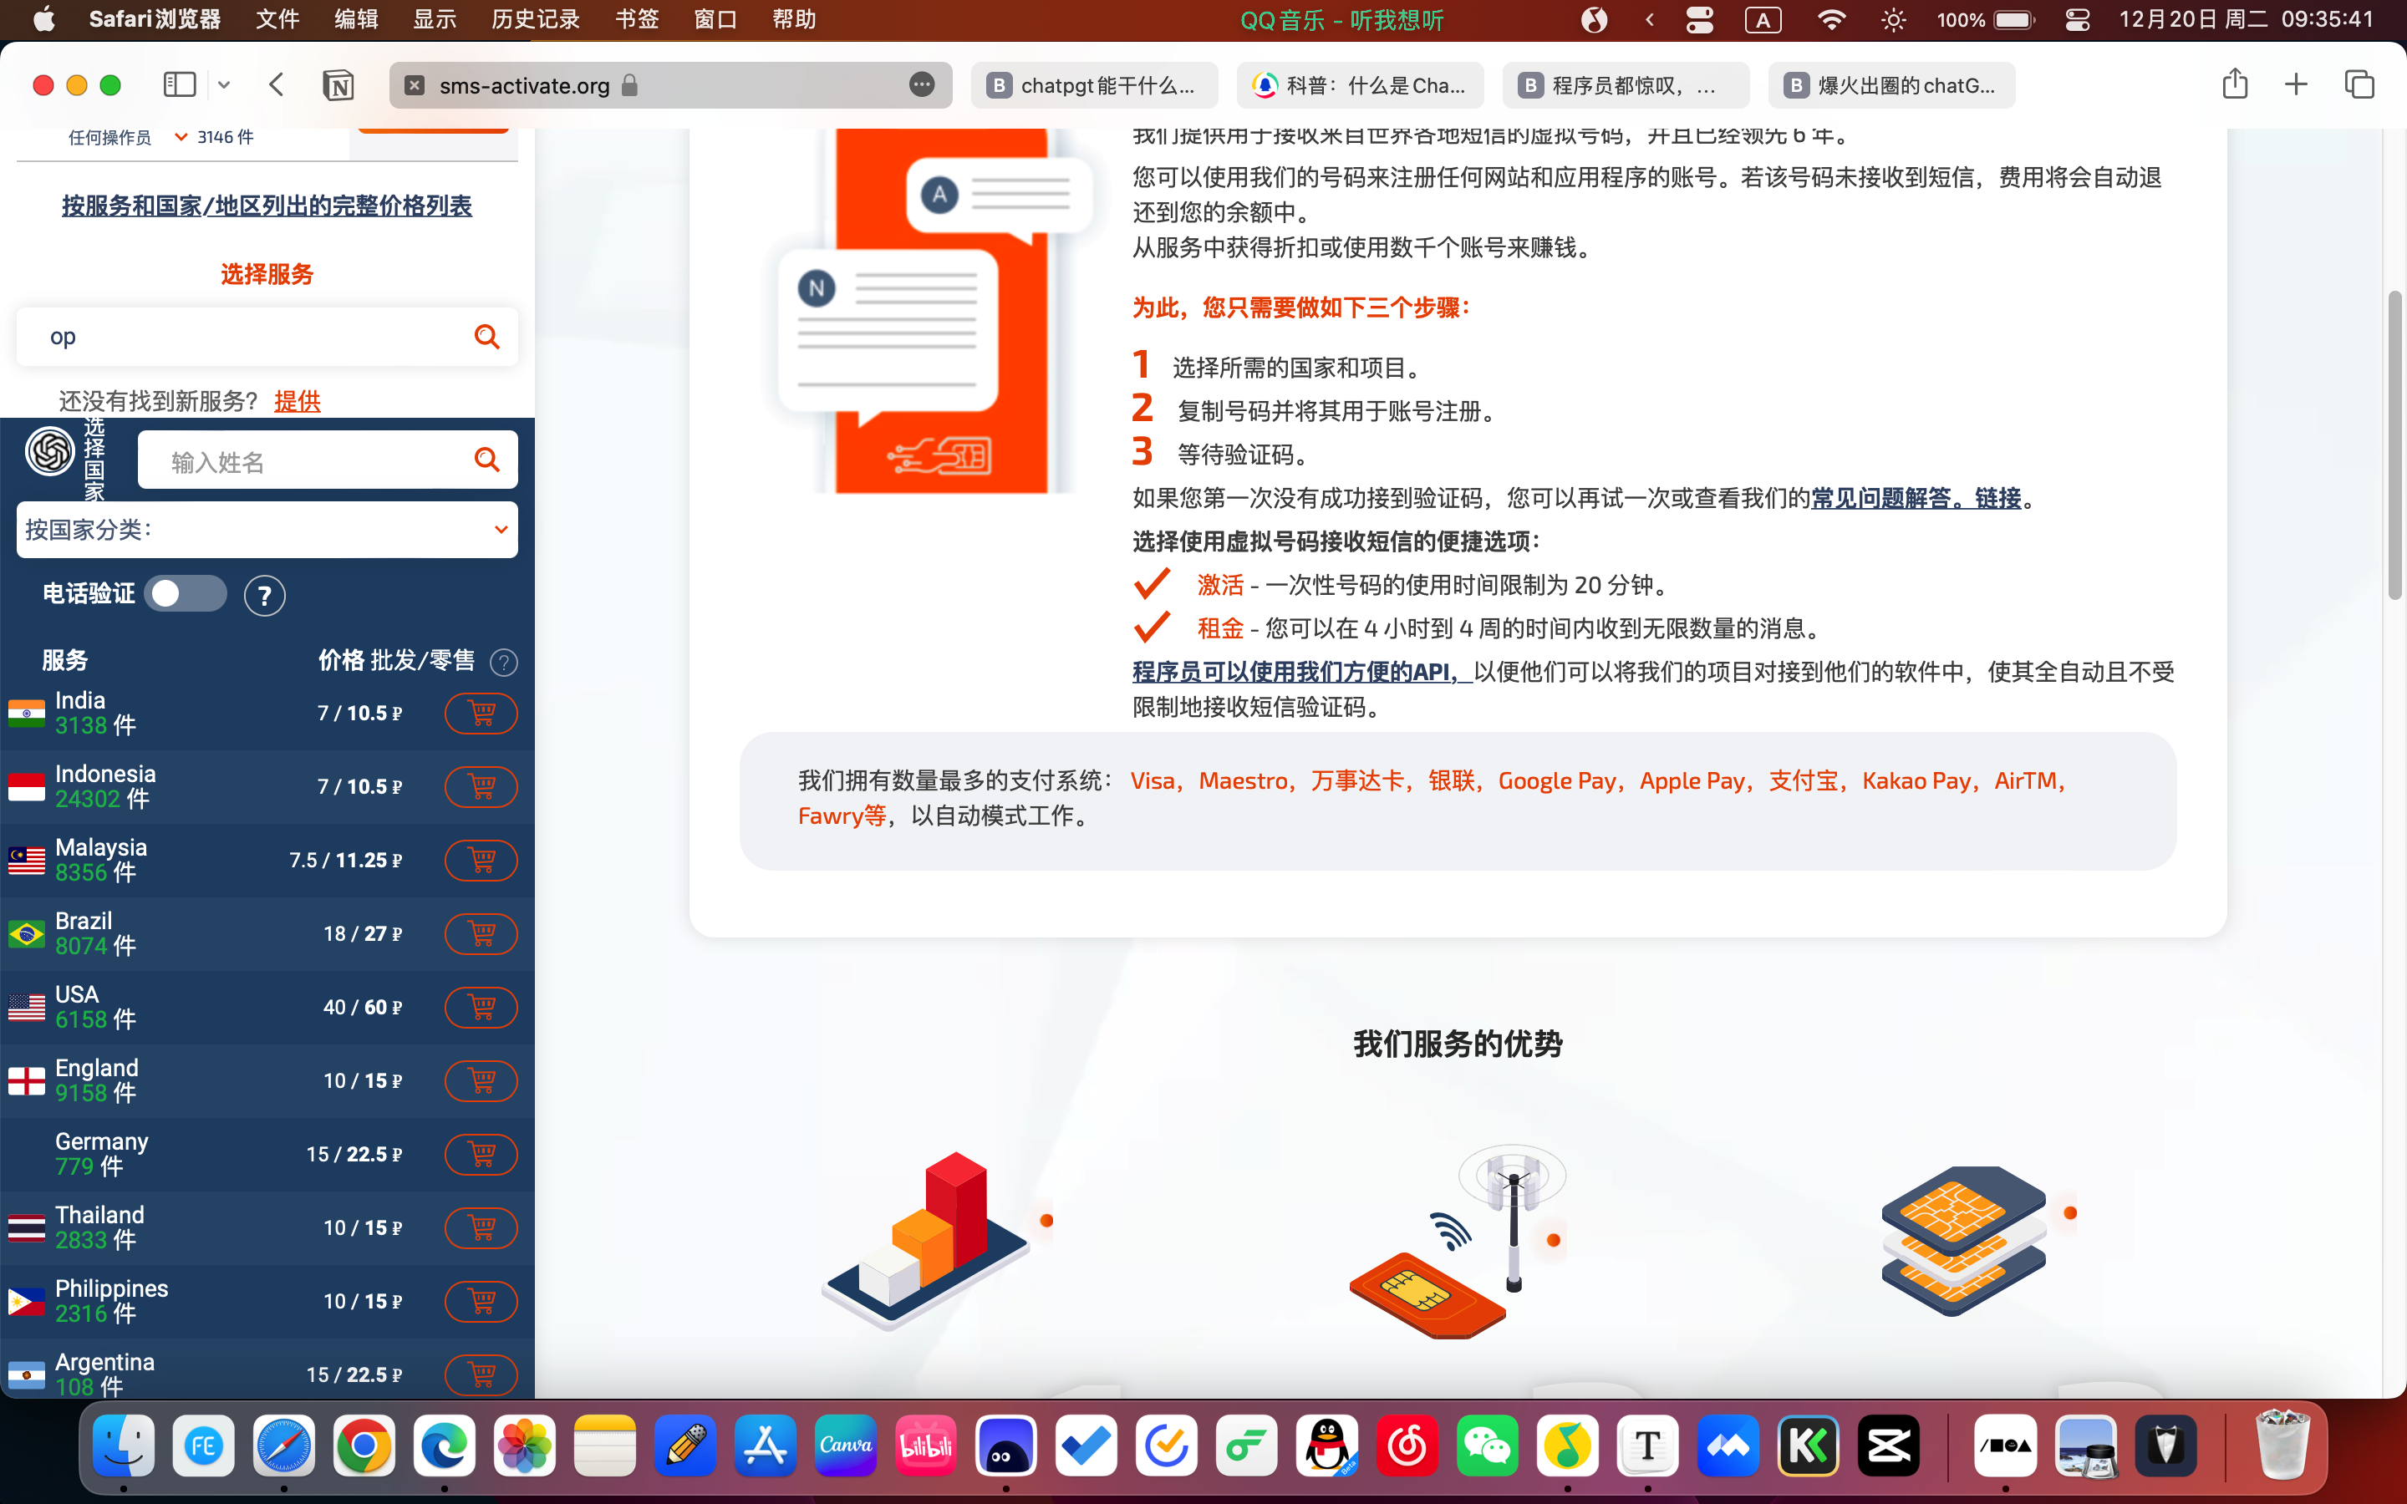Click the Notion extension icon in toolbar

click(x=338, y=85)
